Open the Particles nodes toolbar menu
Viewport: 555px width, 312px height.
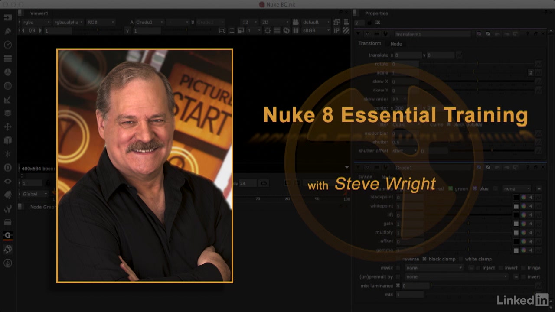[x=8, y=154]
